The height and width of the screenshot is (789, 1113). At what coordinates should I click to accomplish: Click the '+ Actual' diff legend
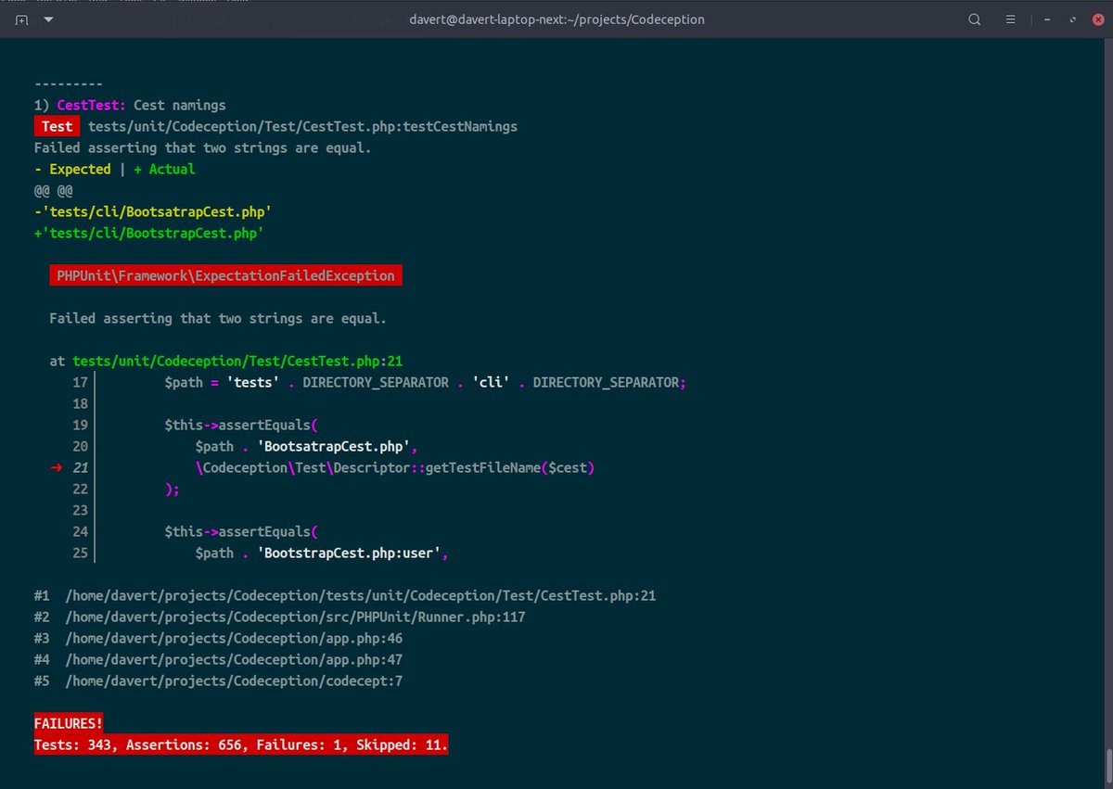164,169
